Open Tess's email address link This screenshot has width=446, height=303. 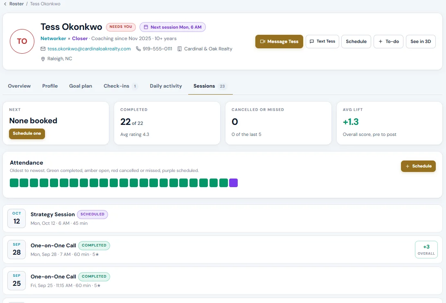coord(89,49)
